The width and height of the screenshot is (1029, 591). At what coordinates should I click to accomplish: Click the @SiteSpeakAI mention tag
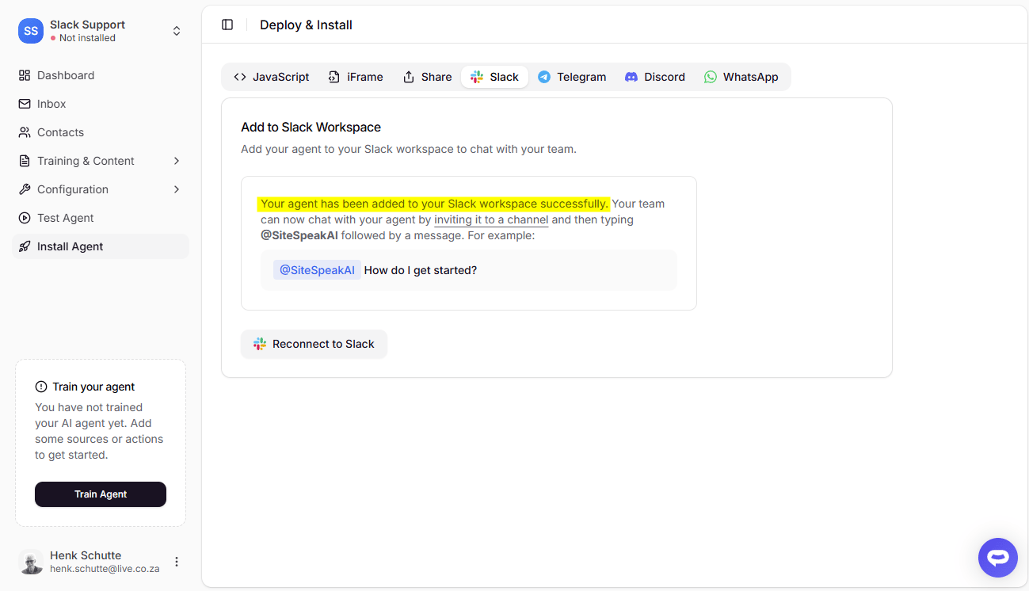pyautogui.click(x=317, y=270)
